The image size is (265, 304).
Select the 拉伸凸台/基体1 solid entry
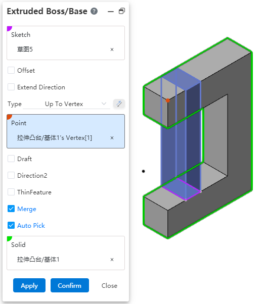tap(38, 260)
